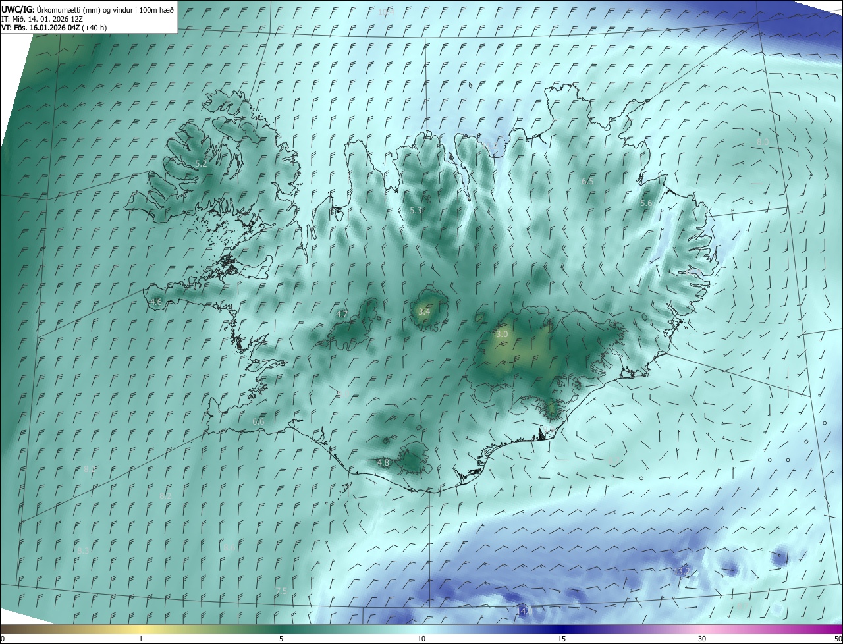843x644 pixels.
Task: Click the 10 tick on the color scale
Action: tap(421, 639)
